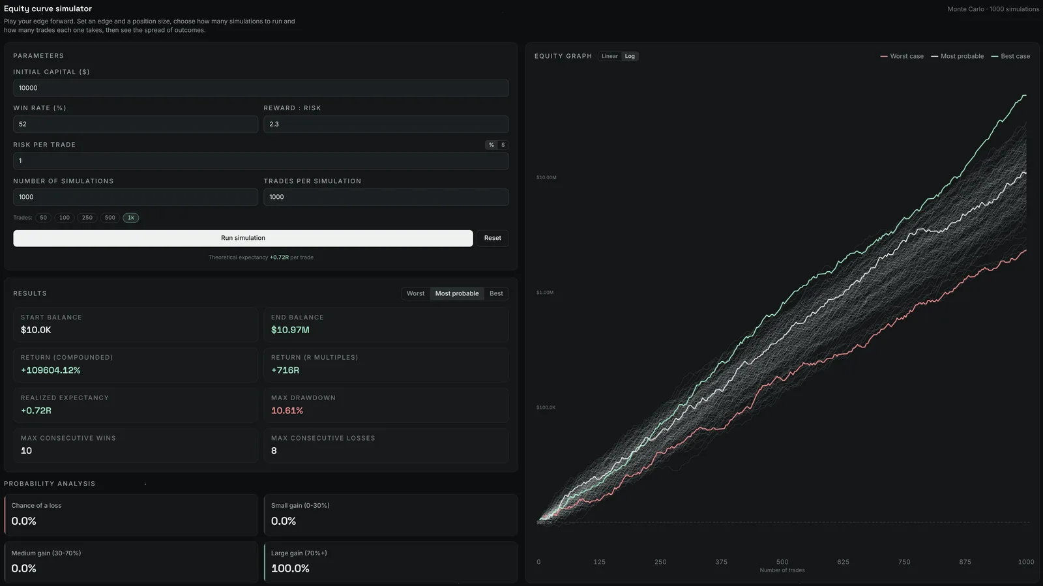
Task: Click the Risk Per Trade input field
Action: pos(261,160)
